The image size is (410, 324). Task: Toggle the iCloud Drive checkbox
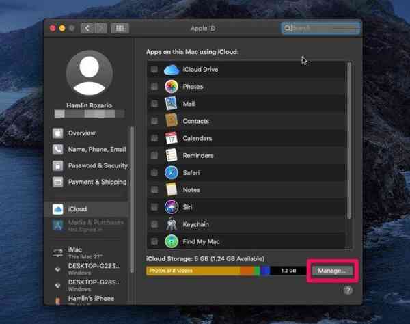tap(154, 70)
